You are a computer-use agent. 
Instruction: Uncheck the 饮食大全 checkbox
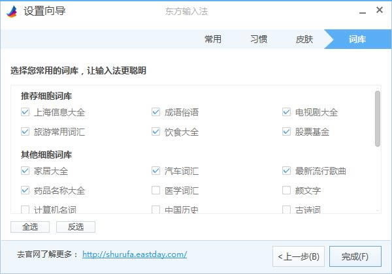155,131
